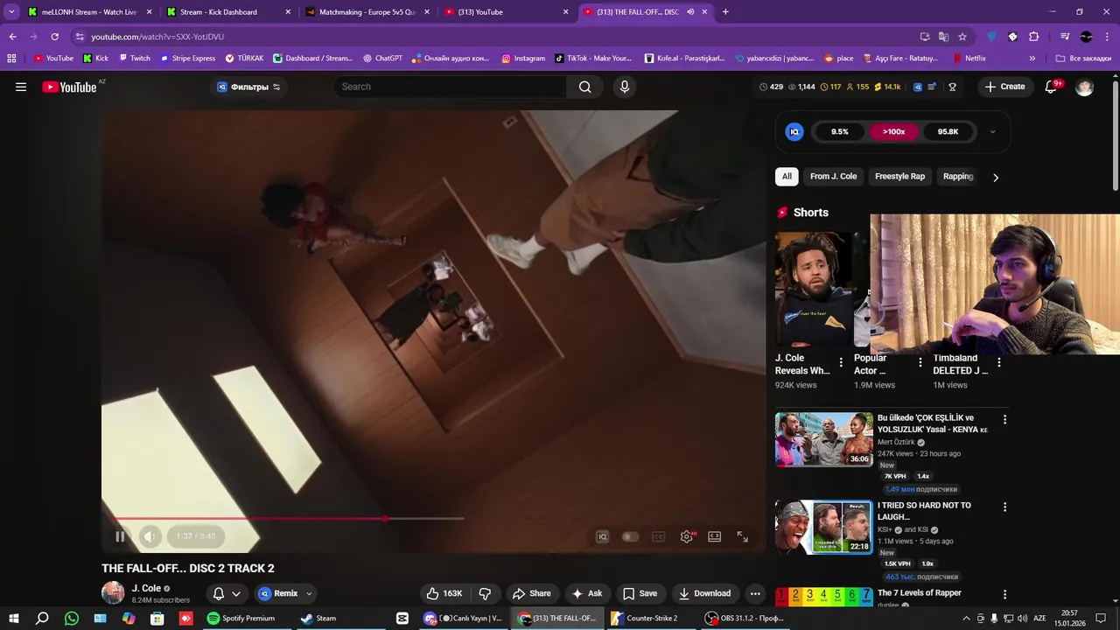Image resolution: width=1120 pixels, height=630 pixels.
Task: Toggle closed captions in player
Action: (658, 536)
